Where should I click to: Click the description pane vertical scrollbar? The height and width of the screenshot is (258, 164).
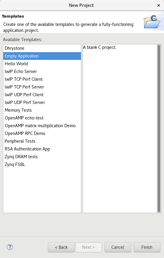tap(159, 128)
